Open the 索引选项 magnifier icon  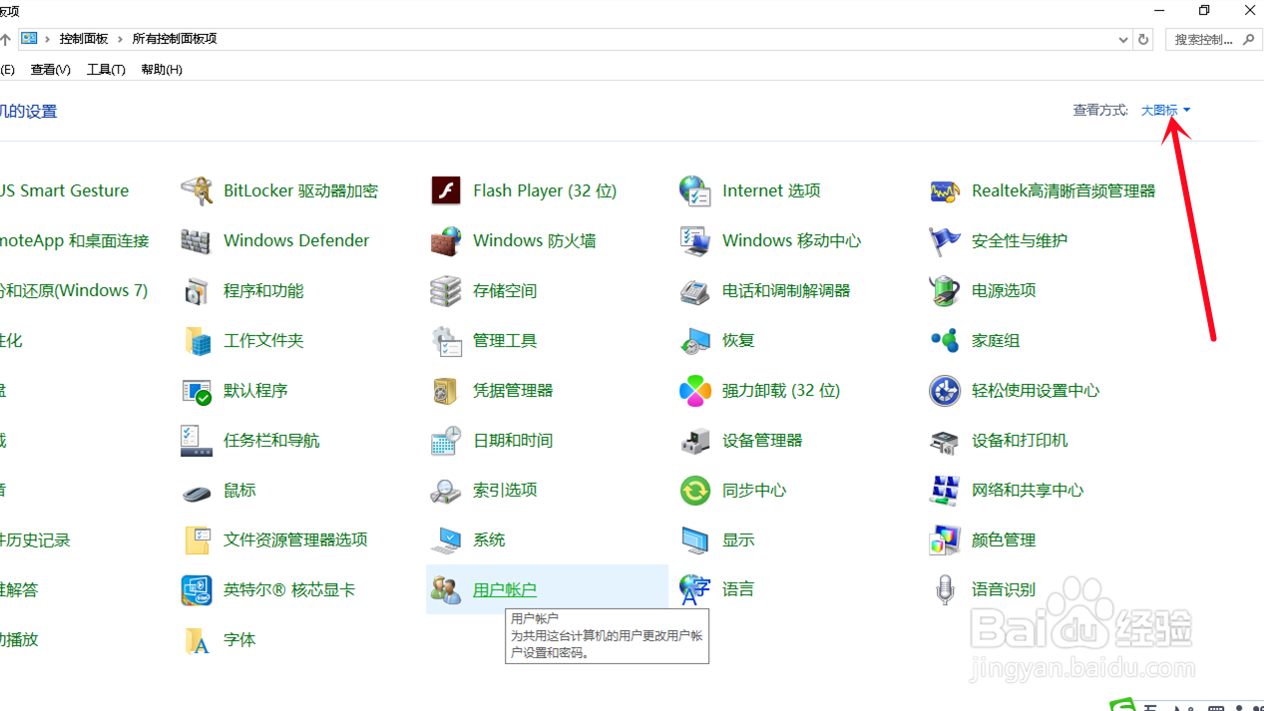[446, 490]
